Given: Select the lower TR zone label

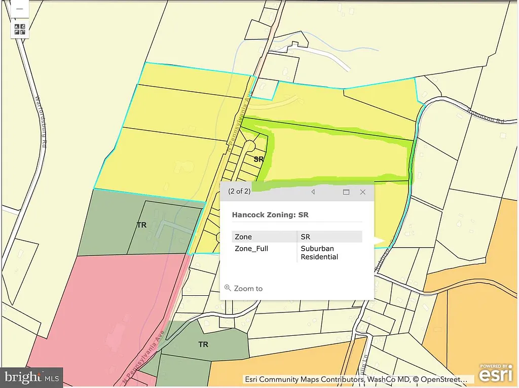Looking at the screenshot, I should point(203,344).
